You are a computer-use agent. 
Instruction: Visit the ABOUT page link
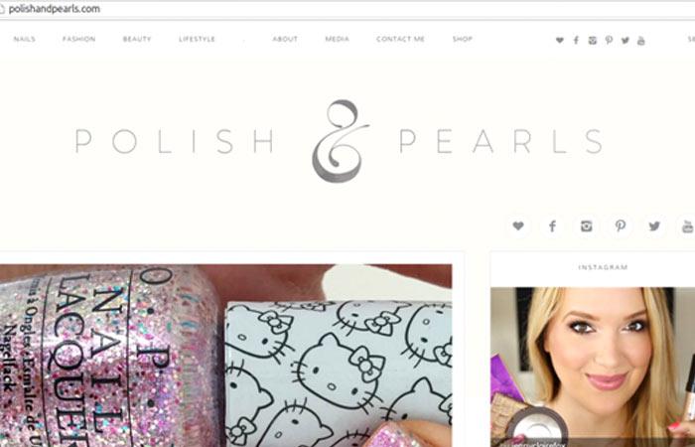pyautogui.click(x=285, y=39)
